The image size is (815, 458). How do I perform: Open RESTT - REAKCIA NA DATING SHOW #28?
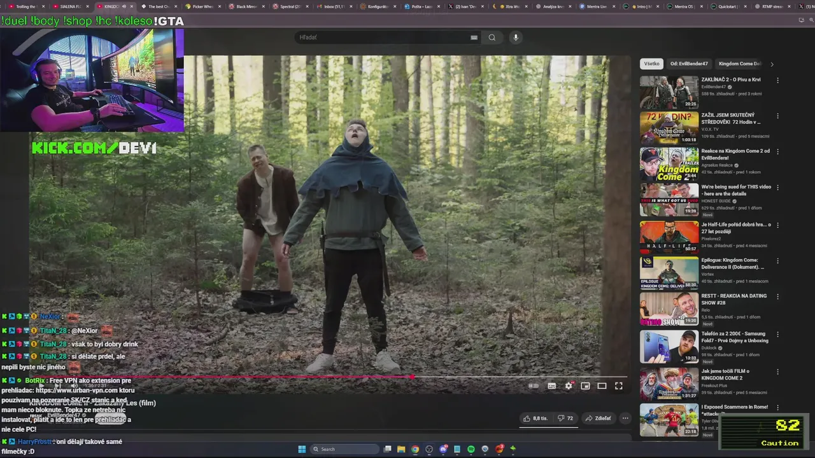[734, 299]
